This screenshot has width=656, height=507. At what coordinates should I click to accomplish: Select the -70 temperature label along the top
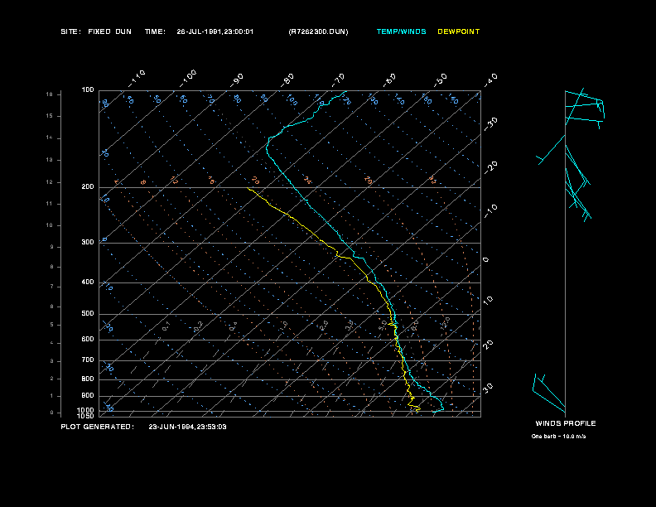pos(338,80)
